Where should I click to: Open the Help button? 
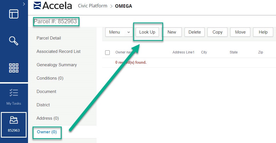tap(263, 32)
